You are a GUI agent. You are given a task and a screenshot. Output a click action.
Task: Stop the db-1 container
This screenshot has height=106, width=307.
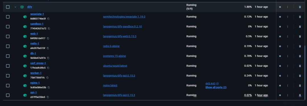click(x=280, y=56)
